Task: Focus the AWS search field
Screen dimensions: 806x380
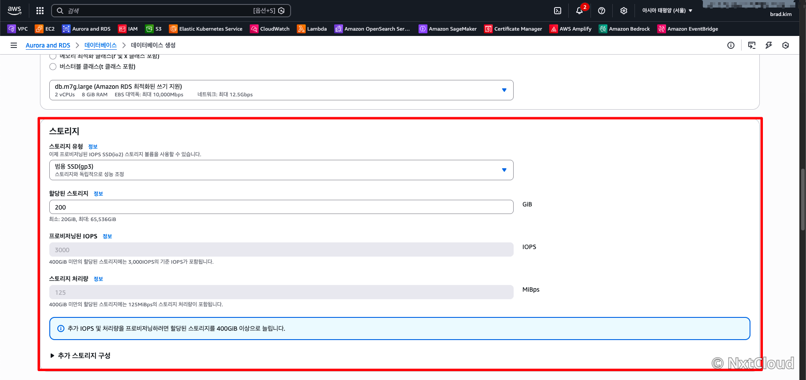Action: (x=171, y=11)
